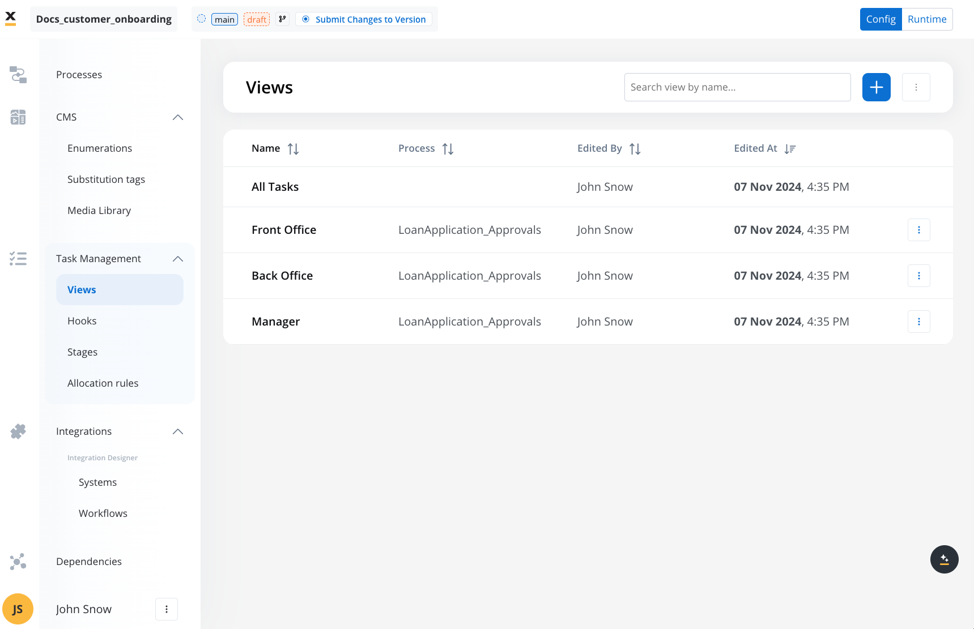Image resolution: width=974 pixels, height=629 pixels.
Task: Open John Snow user options menu
Action: [167, 609]
